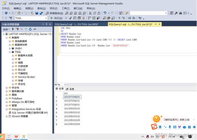
Task: Click Refresh icon in Object Explorer
Action: click(x=30, y=29)
